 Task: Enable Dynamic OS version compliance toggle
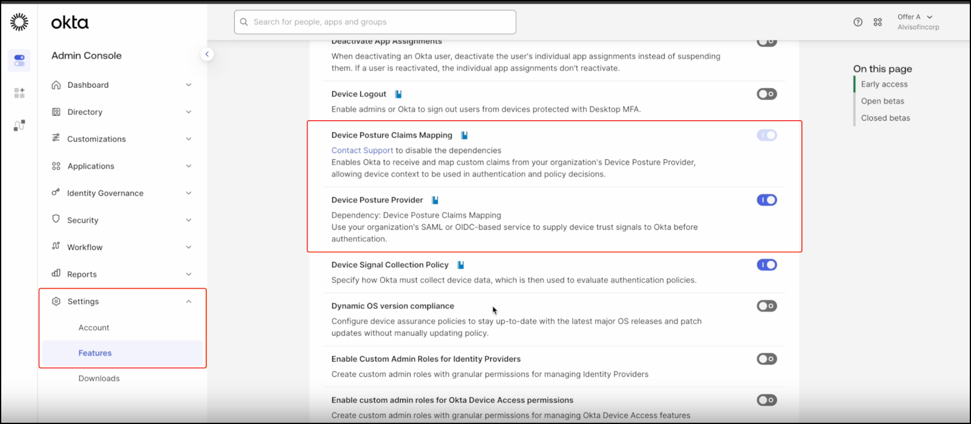pos(767,306)
